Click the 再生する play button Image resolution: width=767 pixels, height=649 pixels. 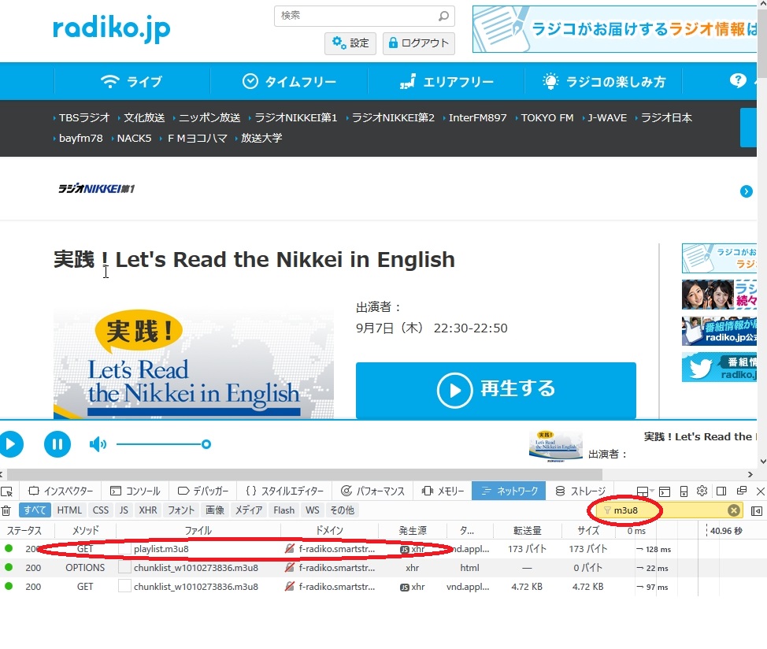(x=495, y=390)
